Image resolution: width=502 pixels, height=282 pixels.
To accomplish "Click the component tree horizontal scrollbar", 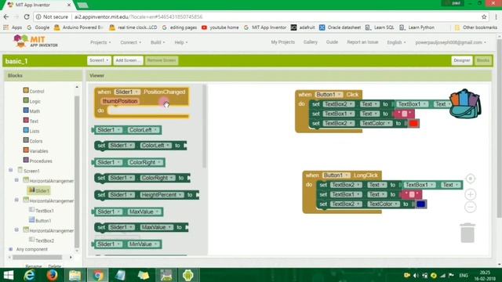I will pyautogui.click(x=37, y=257).
